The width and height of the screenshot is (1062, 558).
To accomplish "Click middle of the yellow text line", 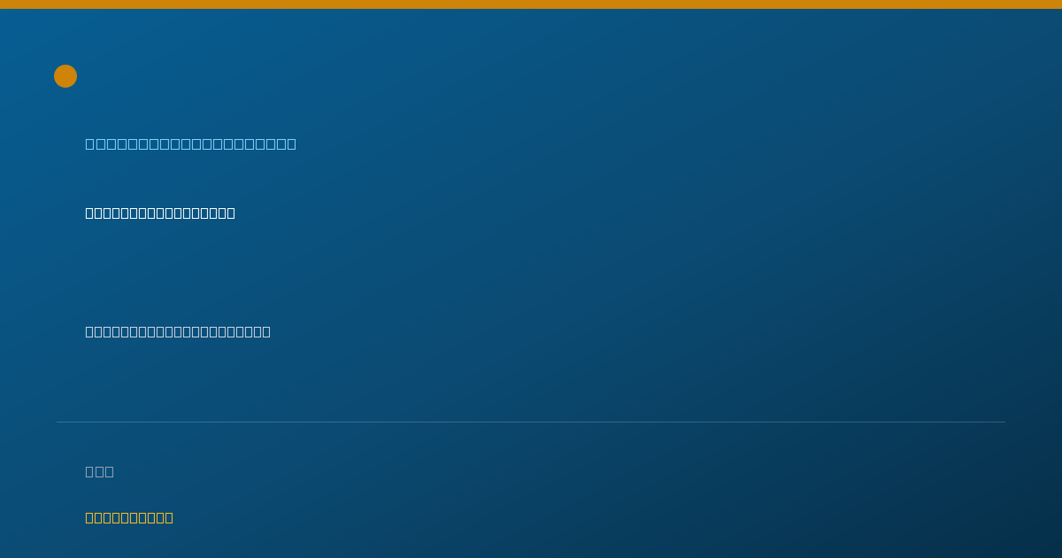I will click(x=129, y=517).
